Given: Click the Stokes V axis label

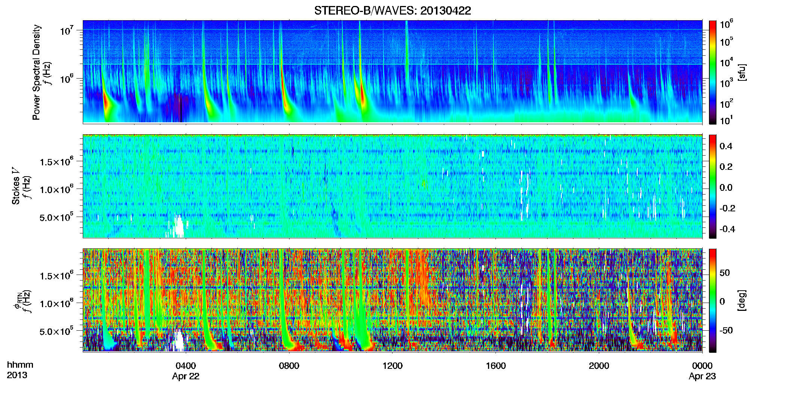Looking at the screenshot, I should point(16,186).
